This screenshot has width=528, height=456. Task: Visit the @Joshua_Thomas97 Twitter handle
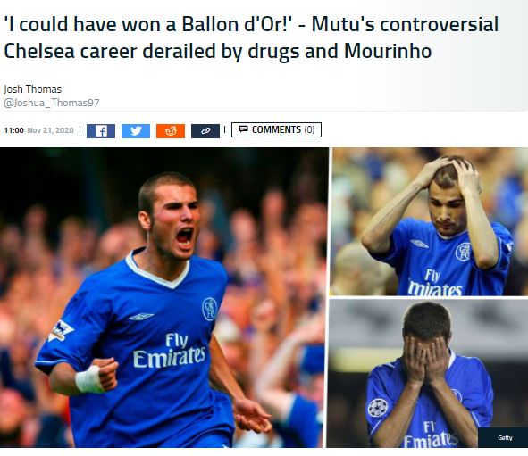point(52,103)
